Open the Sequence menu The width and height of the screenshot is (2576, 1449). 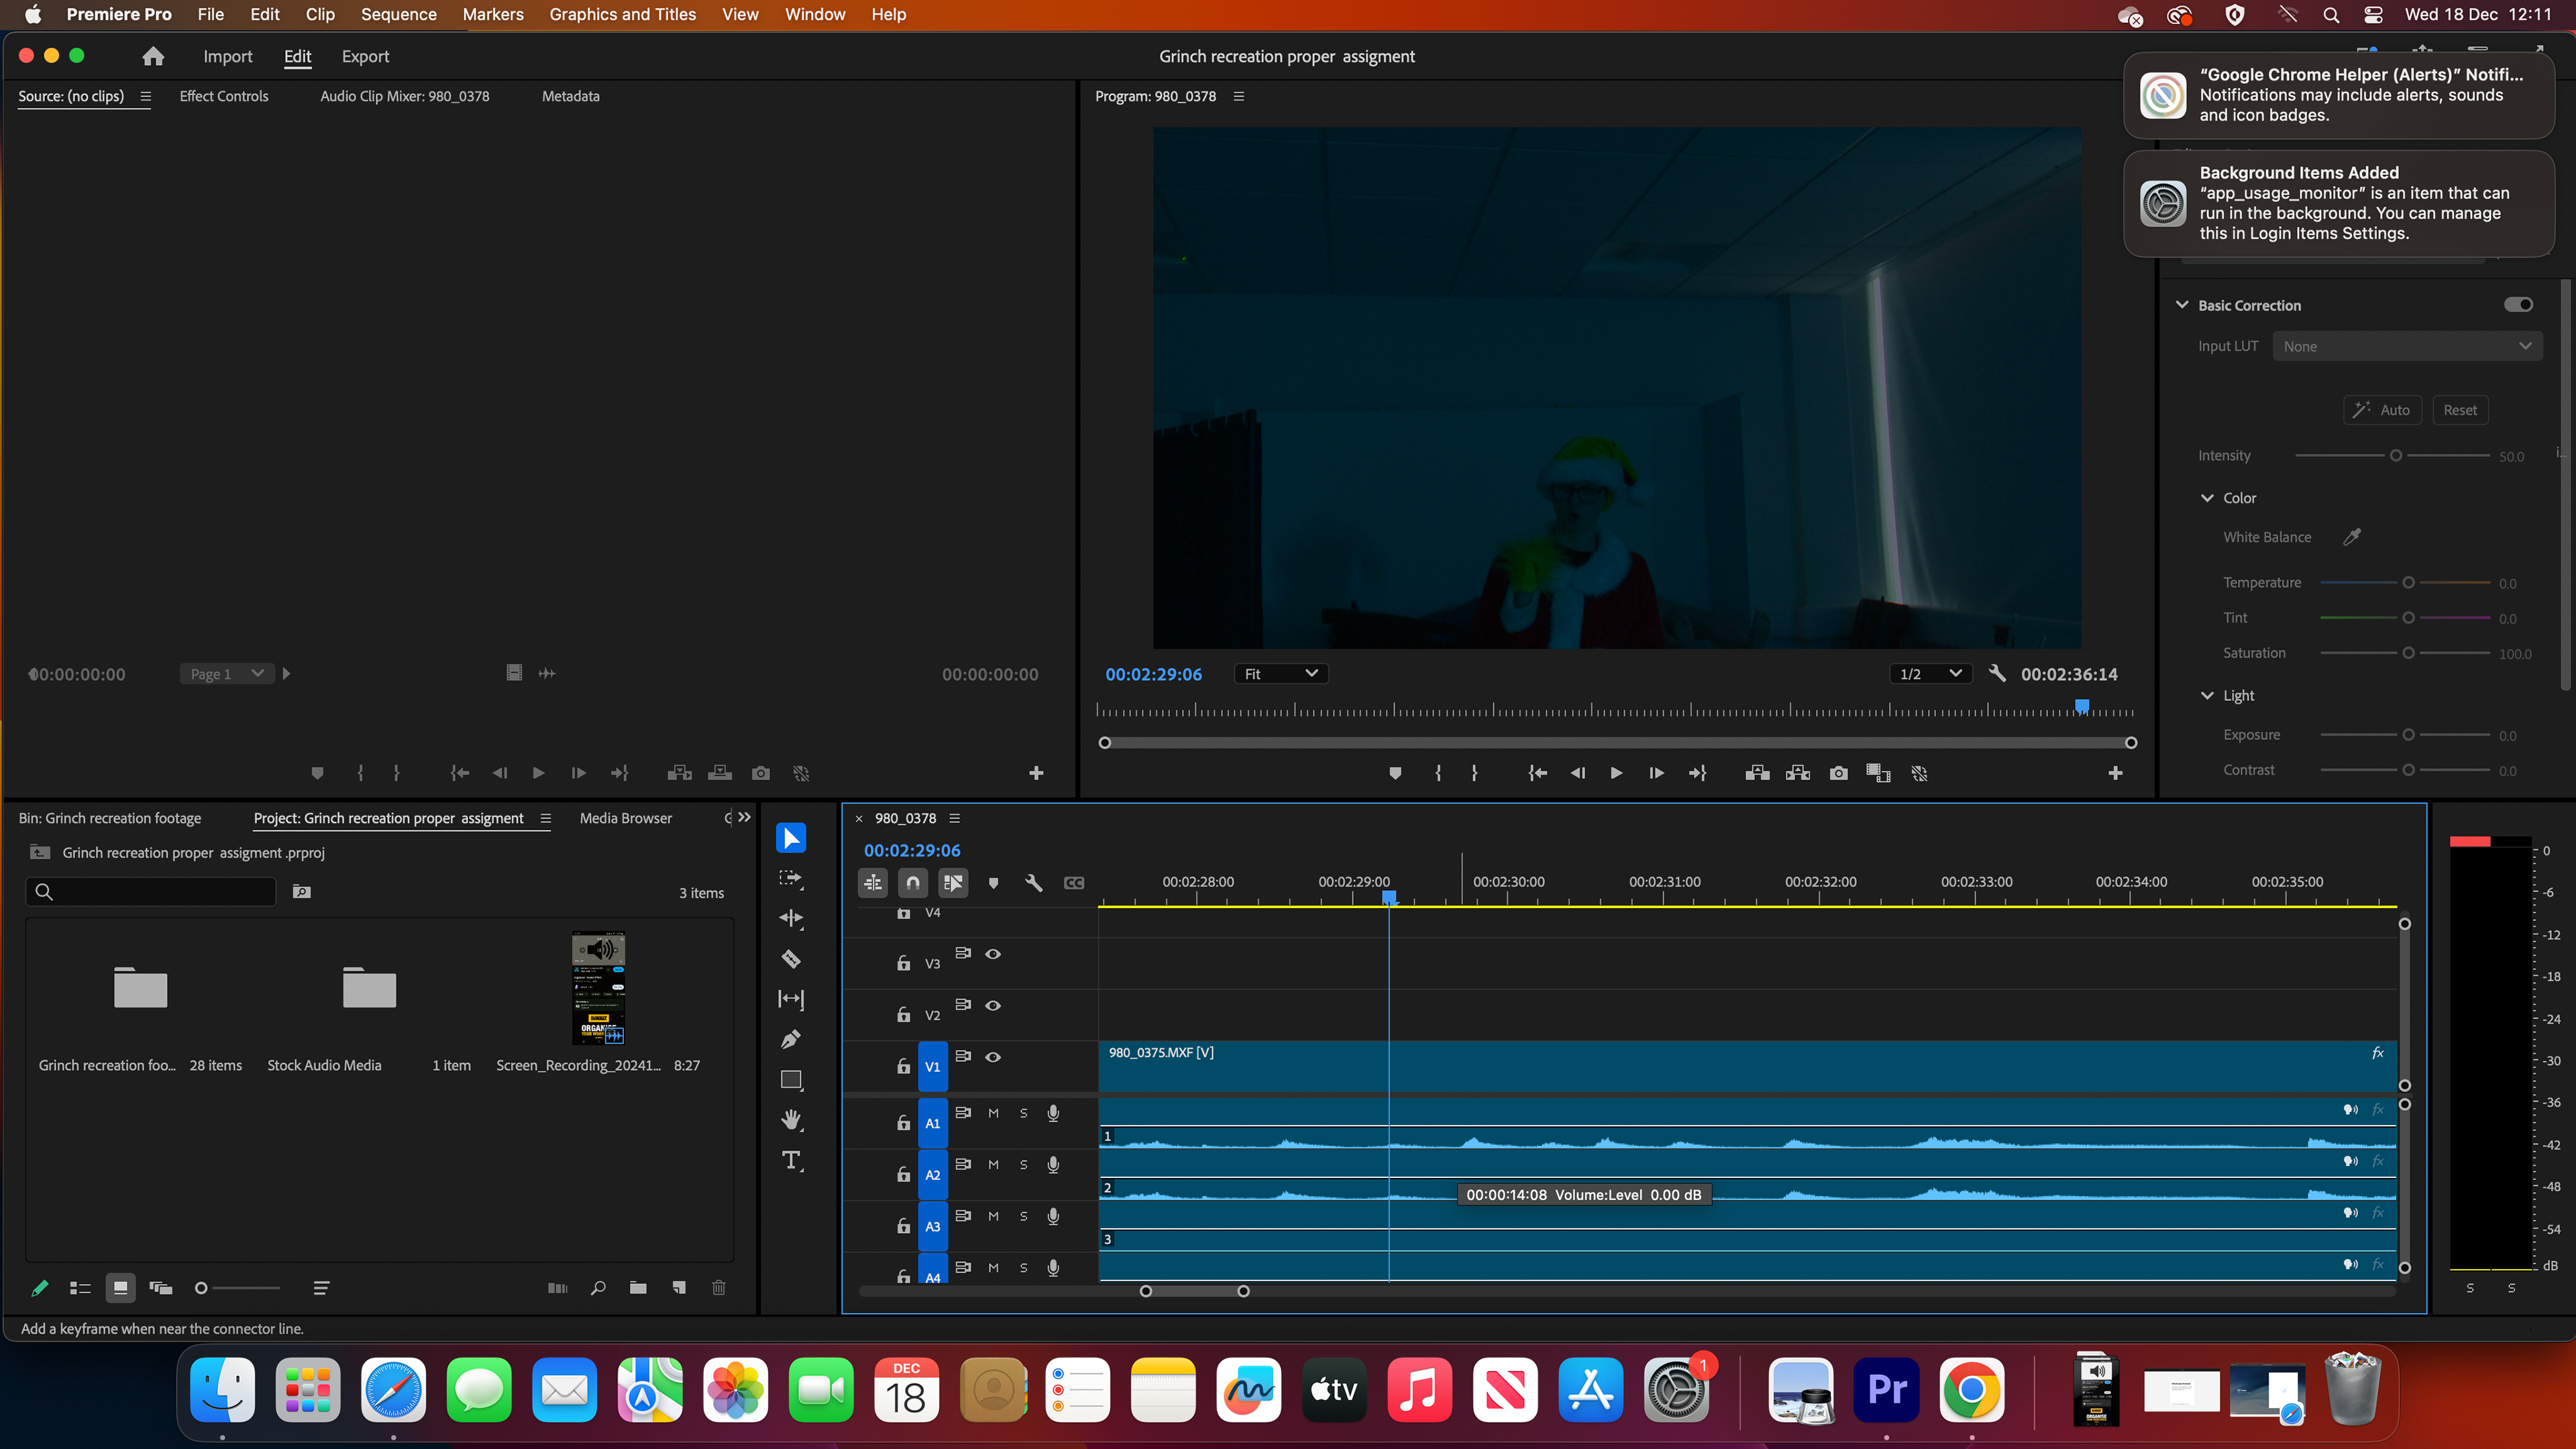[398, 14]
